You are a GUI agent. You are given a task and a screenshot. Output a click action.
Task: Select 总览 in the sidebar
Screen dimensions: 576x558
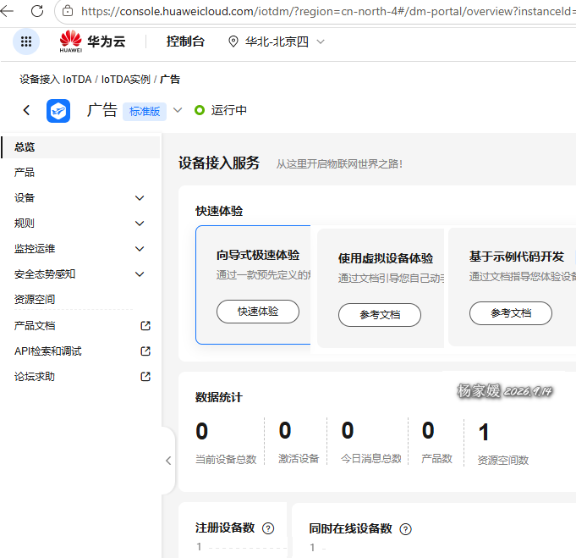81,147
